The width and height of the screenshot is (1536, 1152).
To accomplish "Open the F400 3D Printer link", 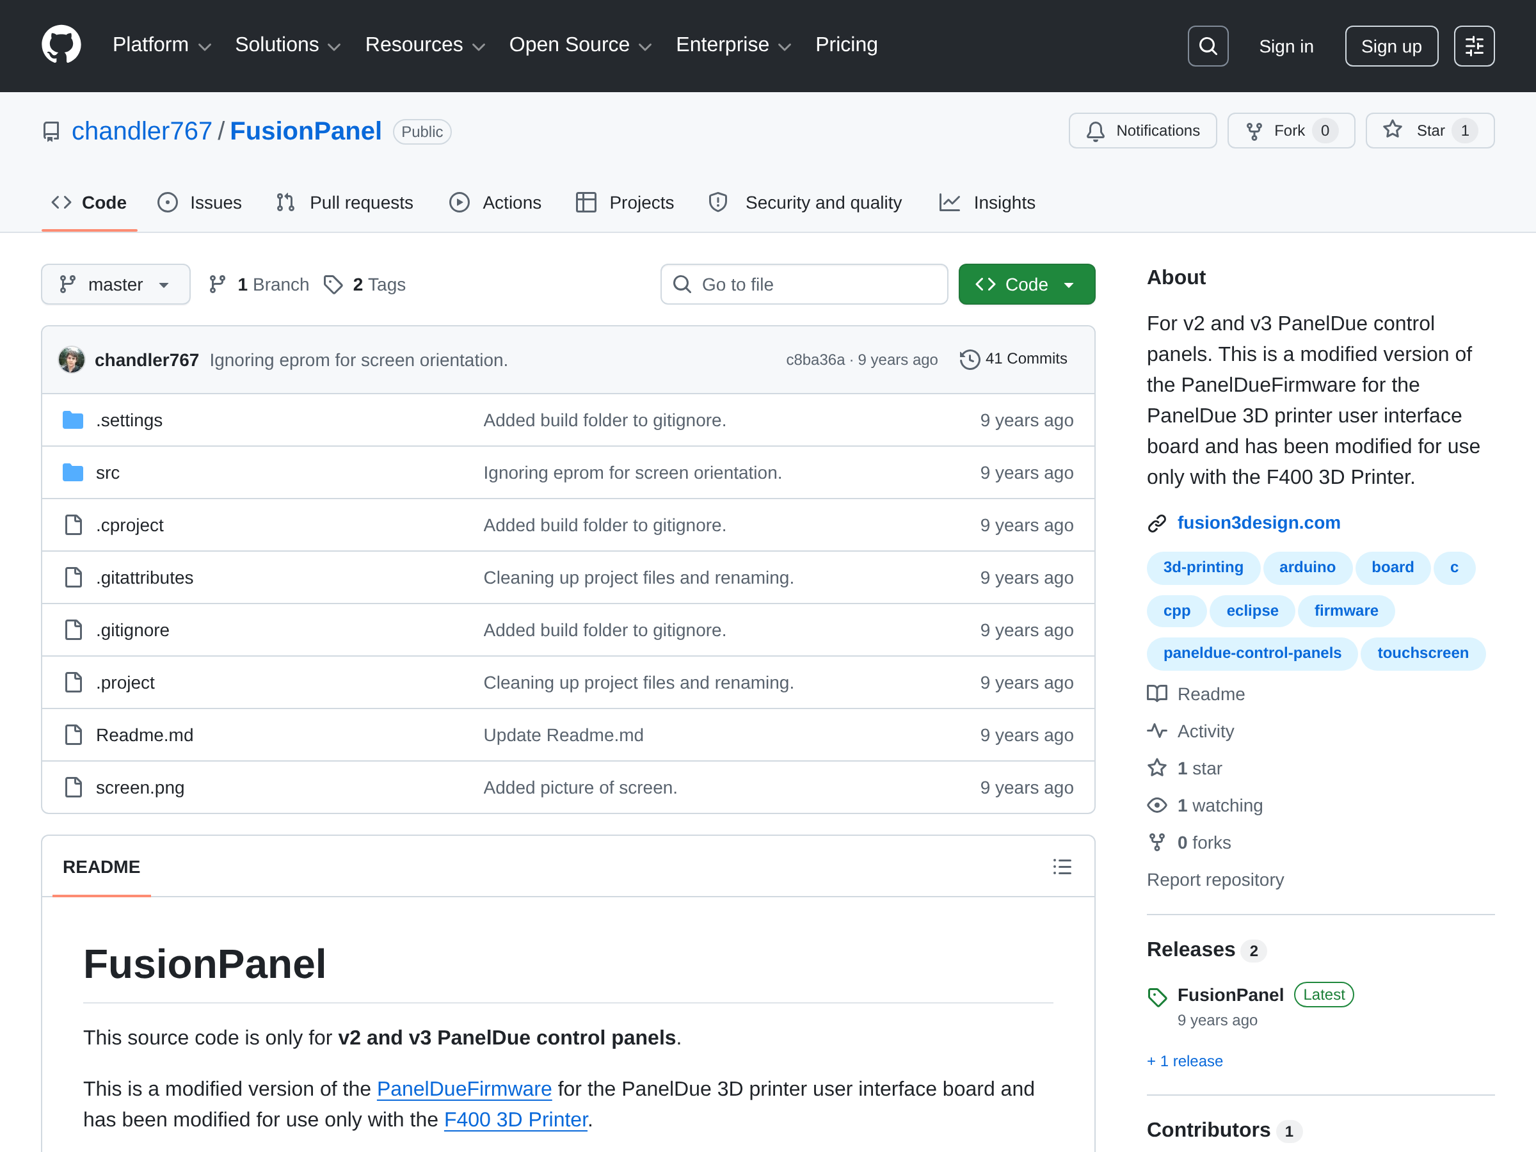I will [x=516, y=1119].
